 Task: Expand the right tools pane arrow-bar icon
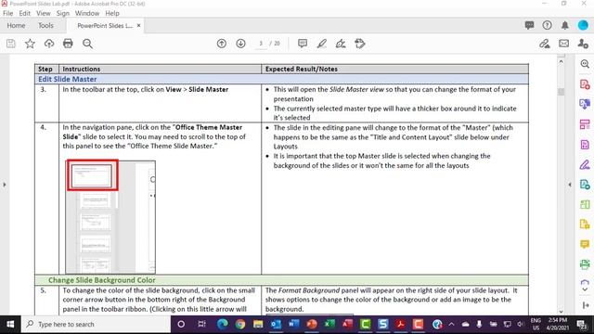coord(586,305)
